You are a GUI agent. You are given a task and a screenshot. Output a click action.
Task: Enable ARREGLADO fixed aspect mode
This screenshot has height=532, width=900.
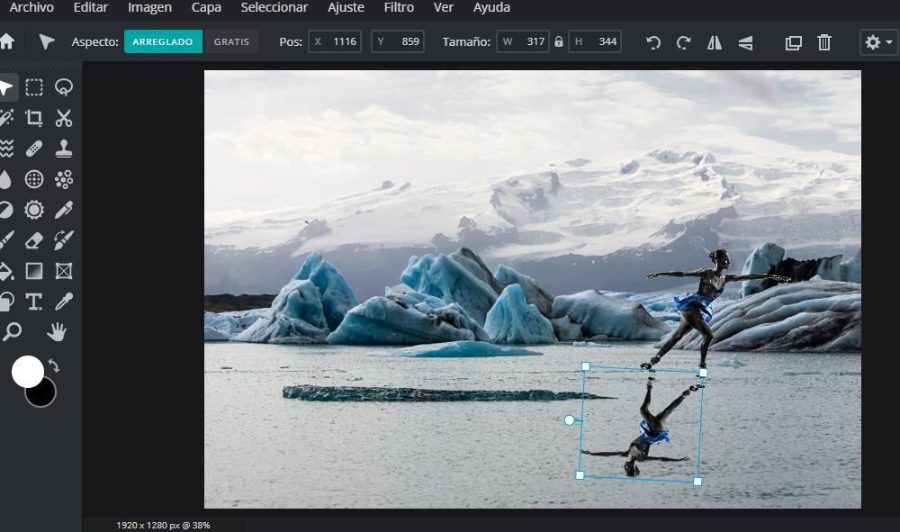click(x=163, y=42)
